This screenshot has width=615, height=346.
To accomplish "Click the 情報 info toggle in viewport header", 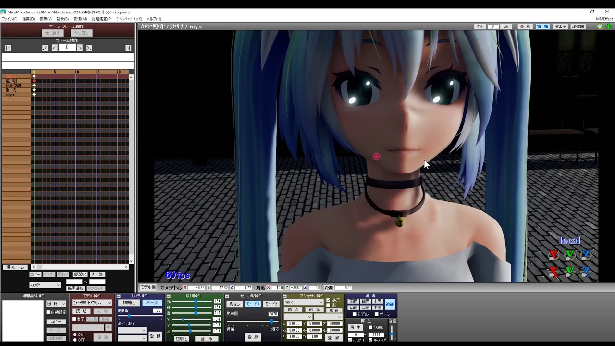I will click(542, 26).
